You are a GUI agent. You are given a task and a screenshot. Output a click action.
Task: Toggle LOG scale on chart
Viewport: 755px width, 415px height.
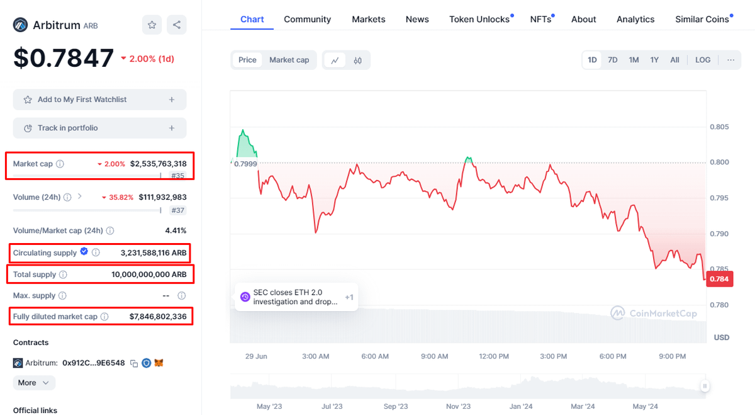pos(703,60)
